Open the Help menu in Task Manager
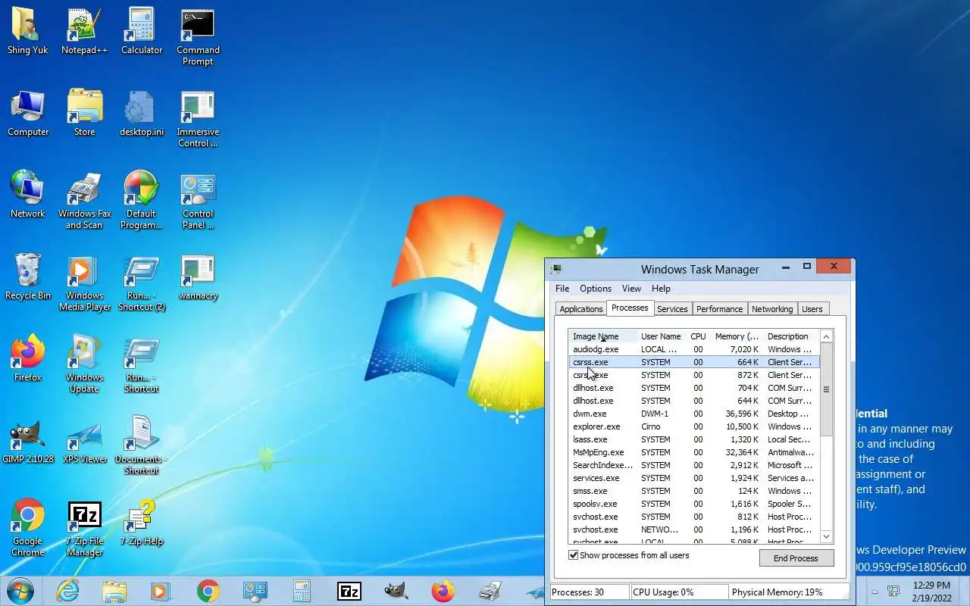The image size is (970, 606). [661, 289]
